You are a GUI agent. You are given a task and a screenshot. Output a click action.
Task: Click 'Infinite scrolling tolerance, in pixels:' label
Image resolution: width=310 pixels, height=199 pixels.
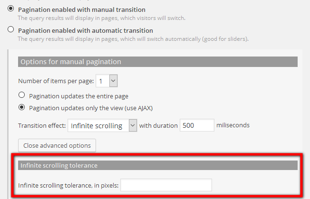[68, 185]
